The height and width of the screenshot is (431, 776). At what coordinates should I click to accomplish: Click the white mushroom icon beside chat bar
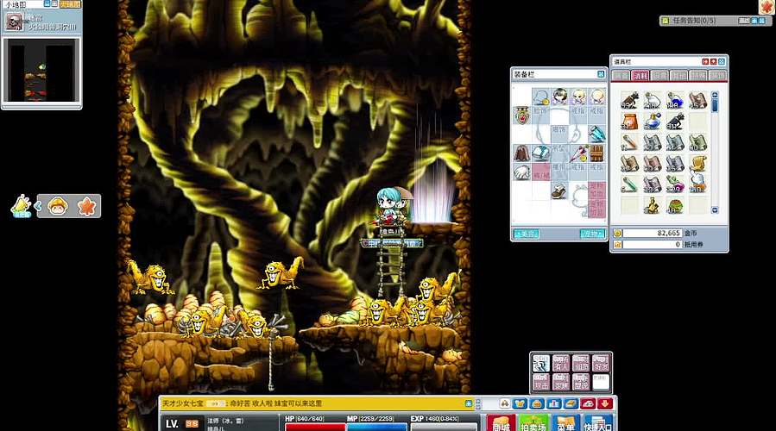coord(504,403)
